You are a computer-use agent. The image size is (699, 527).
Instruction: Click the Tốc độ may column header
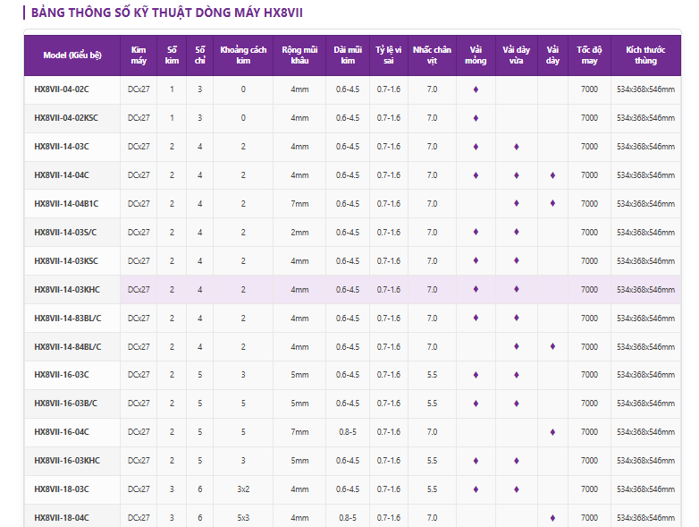click(x=589, y=55)
